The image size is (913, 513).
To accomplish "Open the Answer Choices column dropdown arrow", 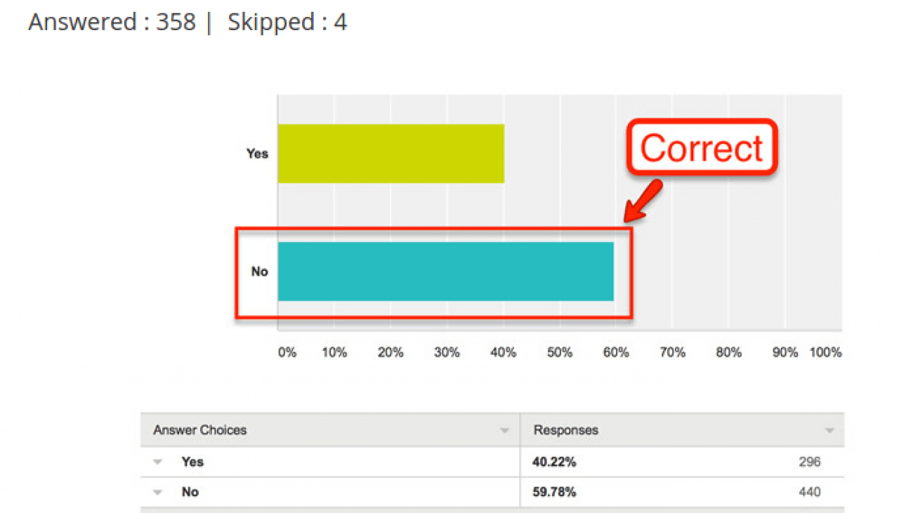I will (x=504, y=431).
